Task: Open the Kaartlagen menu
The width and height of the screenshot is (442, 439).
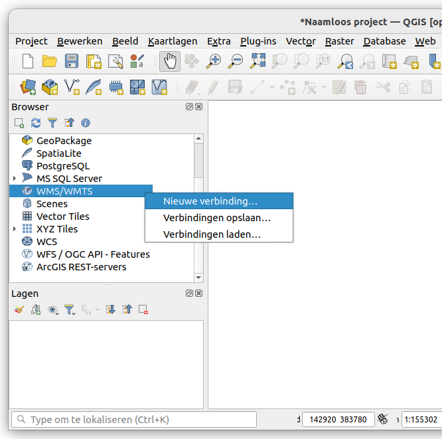Action: click(x=173, y=41)
